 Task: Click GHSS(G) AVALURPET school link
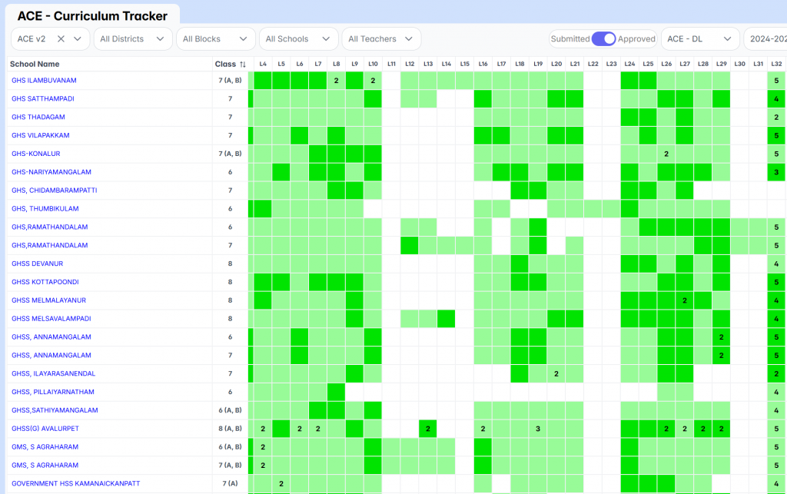click(45, 429)
